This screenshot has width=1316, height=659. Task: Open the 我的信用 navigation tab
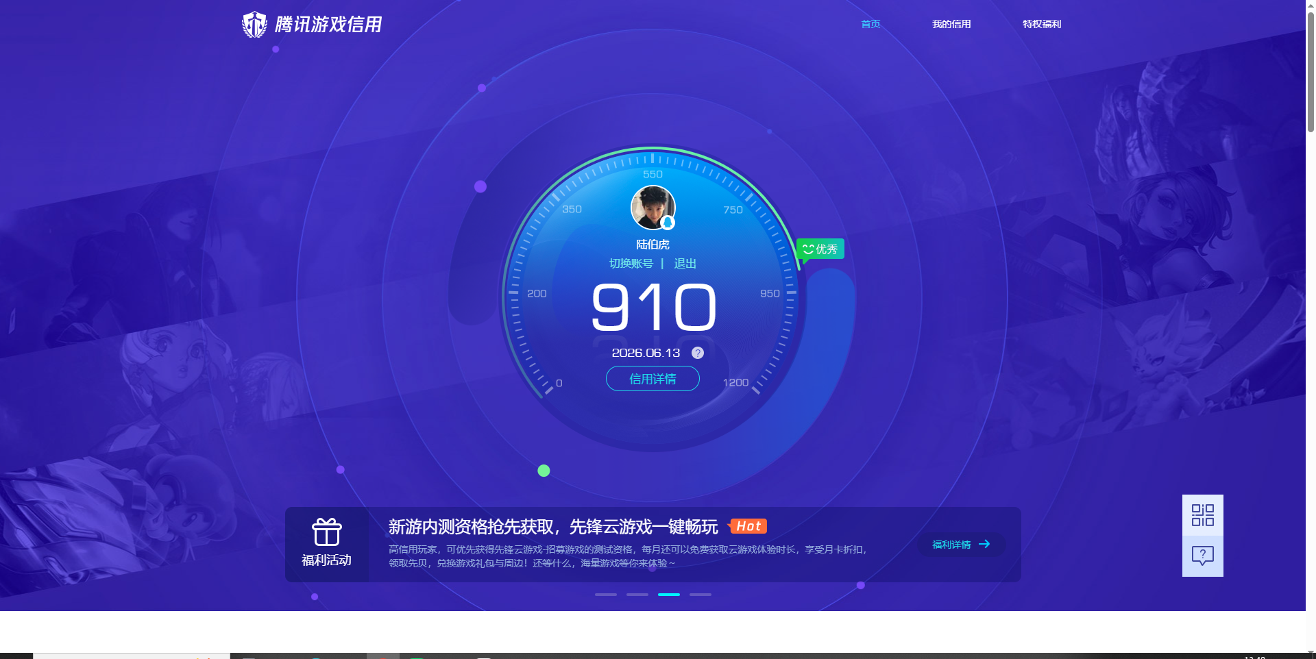[951, 24]
